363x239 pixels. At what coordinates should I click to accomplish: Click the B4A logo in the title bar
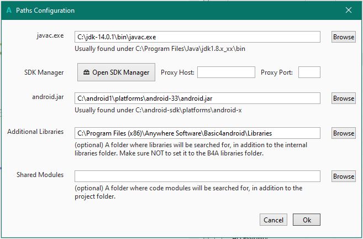8,10
